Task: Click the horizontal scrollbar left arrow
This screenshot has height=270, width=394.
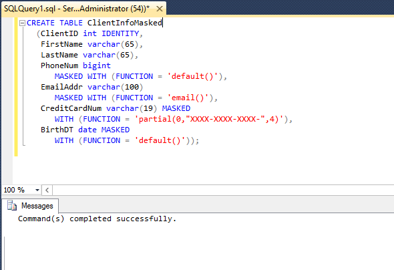Action: click(x=47, y=190)
